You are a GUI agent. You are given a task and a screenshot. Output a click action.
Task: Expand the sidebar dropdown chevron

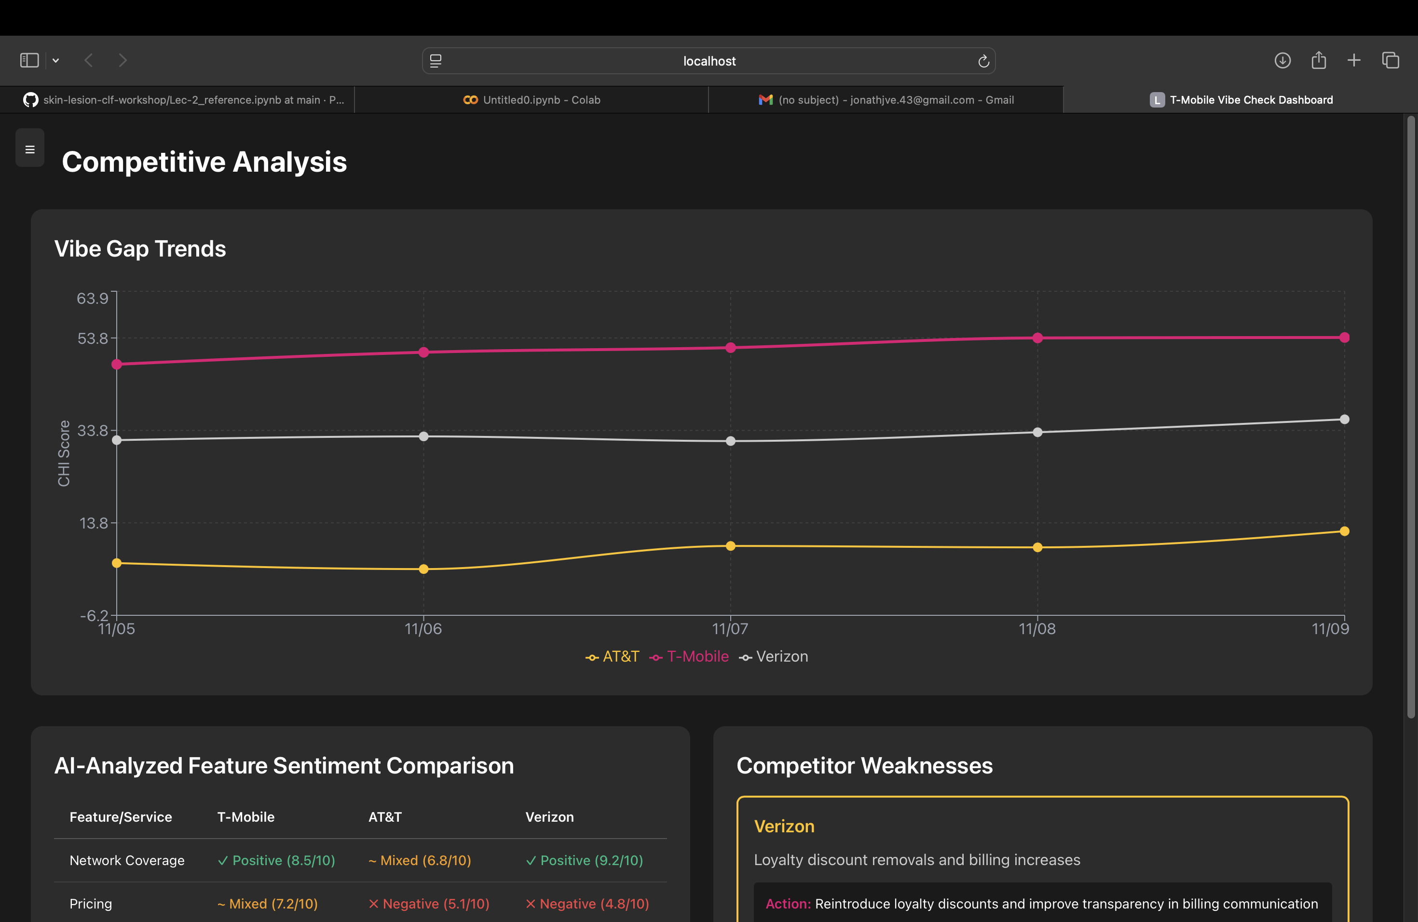click(55, 60)
